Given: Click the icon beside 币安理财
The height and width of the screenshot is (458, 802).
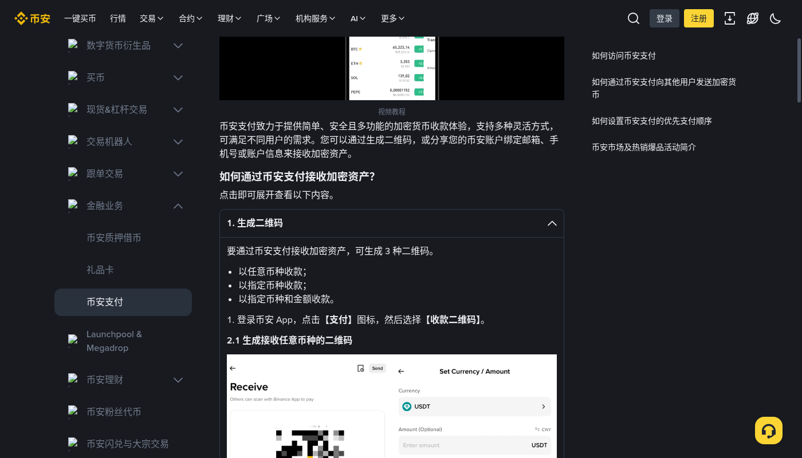Looking at the screenshot, I should pyautogui.click(x=73, y=380).
